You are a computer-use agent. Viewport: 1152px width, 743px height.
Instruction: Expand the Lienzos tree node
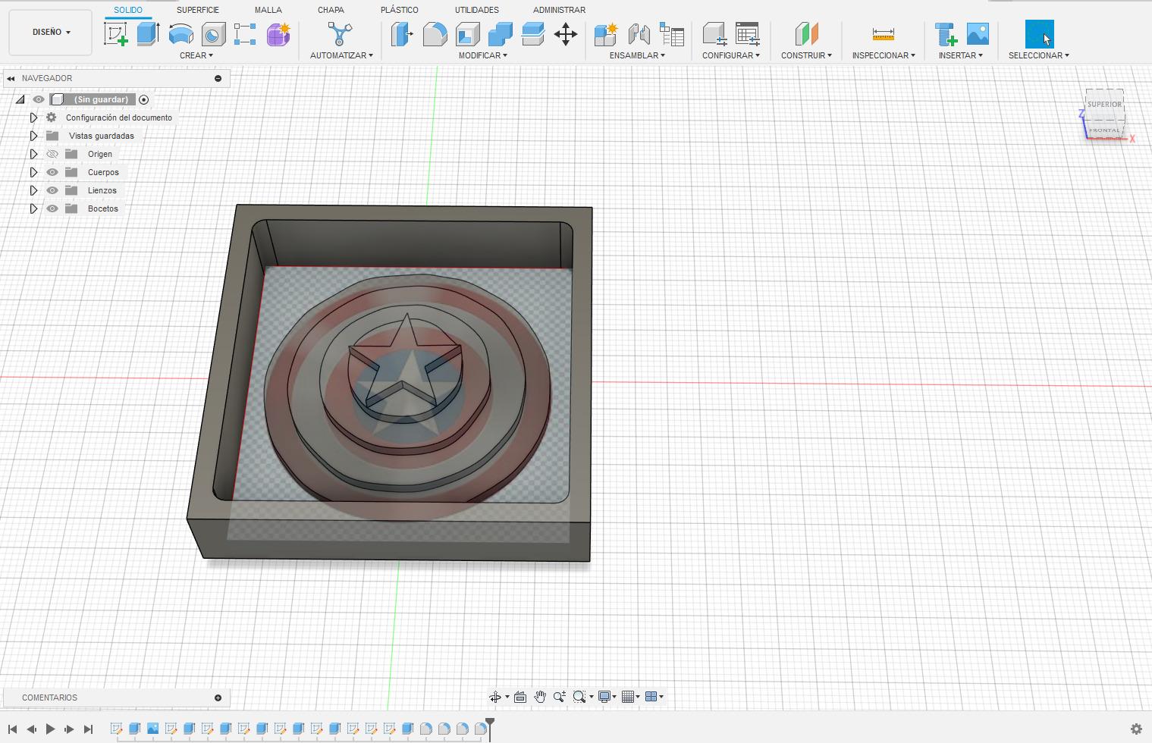[x=33, y=190]
